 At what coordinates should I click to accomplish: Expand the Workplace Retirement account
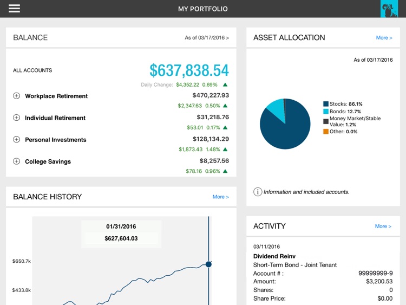tap(16, 96)
